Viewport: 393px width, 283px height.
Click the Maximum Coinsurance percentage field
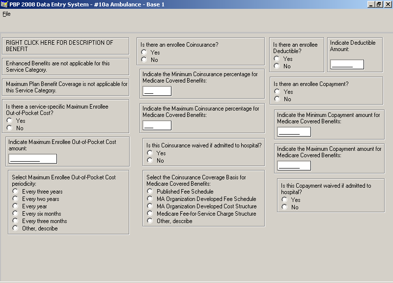157,125
